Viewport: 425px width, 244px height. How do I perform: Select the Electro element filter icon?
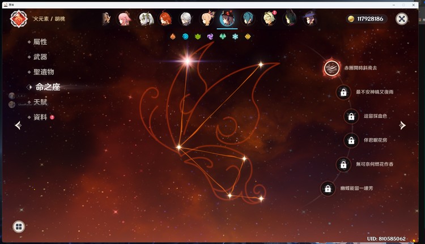tap(210, 36)
